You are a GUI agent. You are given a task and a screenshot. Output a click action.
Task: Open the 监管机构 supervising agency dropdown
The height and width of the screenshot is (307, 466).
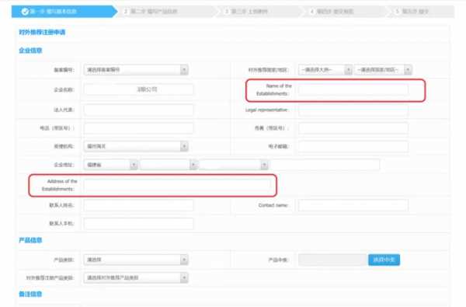point(136,146)
